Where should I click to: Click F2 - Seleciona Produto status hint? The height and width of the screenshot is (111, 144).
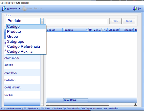(x=11, y=108)
